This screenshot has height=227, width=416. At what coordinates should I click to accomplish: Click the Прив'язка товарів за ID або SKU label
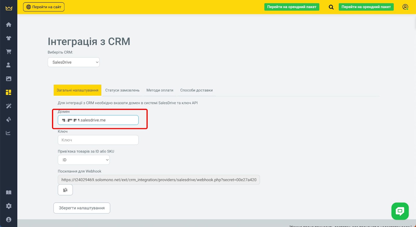pos(86,151)
